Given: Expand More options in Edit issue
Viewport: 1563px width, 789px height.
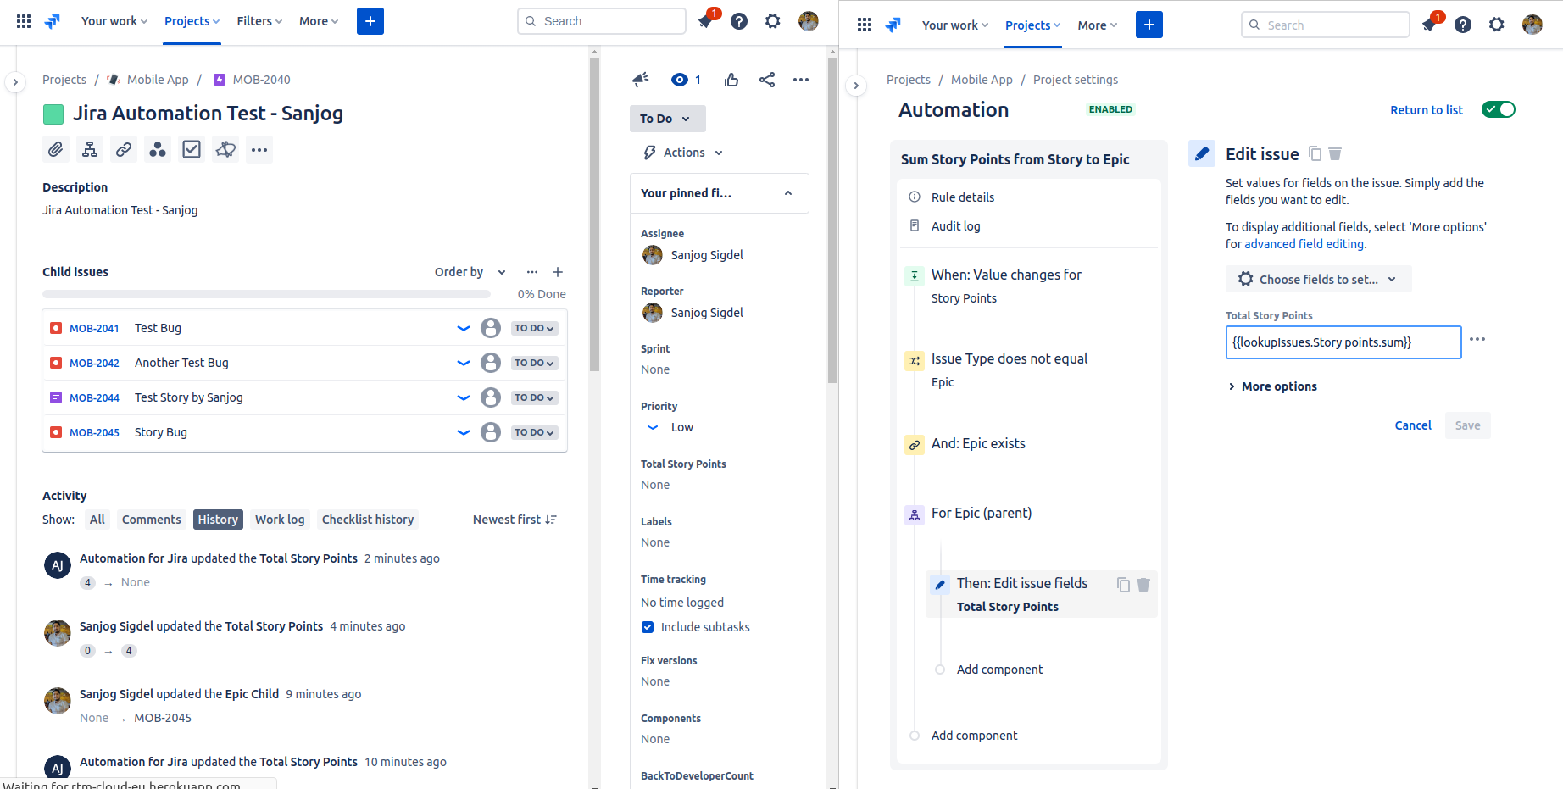Looking at the screenshot, I should (1271, 386).
